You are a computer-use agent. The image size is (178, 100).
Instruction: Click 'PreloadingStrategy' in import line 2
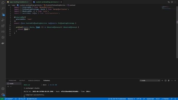pyautogui.click(x=30, y=9)
